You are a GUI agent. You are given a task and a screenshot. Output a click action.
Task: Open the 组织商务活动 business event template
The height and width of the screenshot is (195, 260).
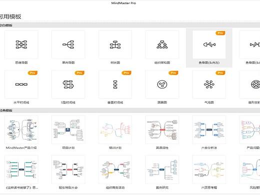click(x=115, y=169)
